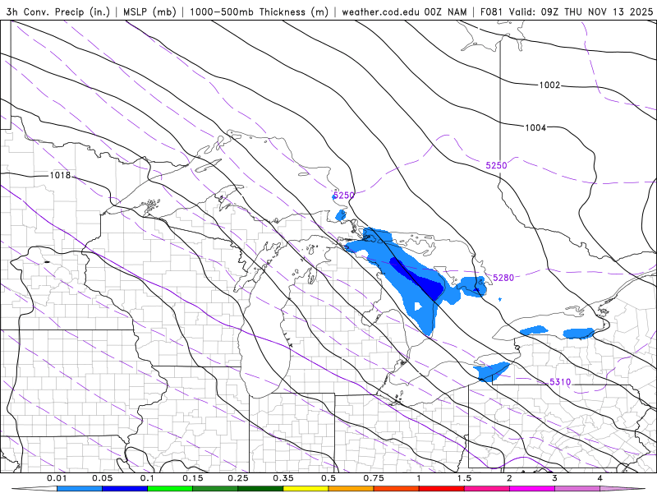Click the 0.35 legend value

283,478
